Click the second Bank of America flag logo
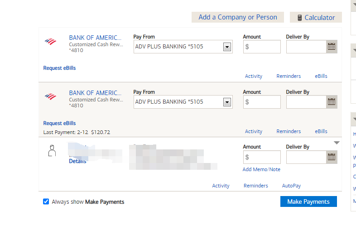This screenshot has height=230, width=356. coord(50,96)
